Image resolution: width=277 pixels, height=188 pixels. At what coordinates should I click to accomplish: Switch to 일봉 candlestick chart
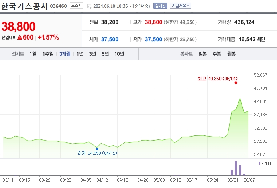[x=202, y=54]
